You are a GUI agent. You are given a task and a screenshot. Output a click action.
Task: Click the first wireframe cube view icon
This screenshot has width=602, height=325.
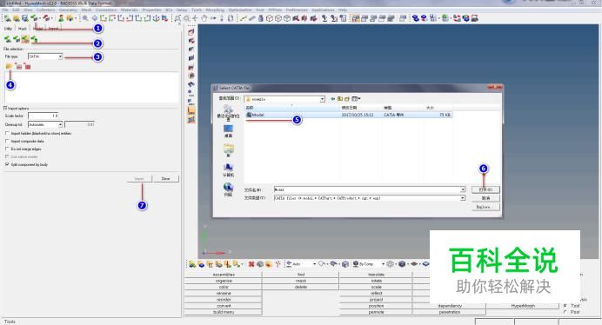[x=270, y=18]
